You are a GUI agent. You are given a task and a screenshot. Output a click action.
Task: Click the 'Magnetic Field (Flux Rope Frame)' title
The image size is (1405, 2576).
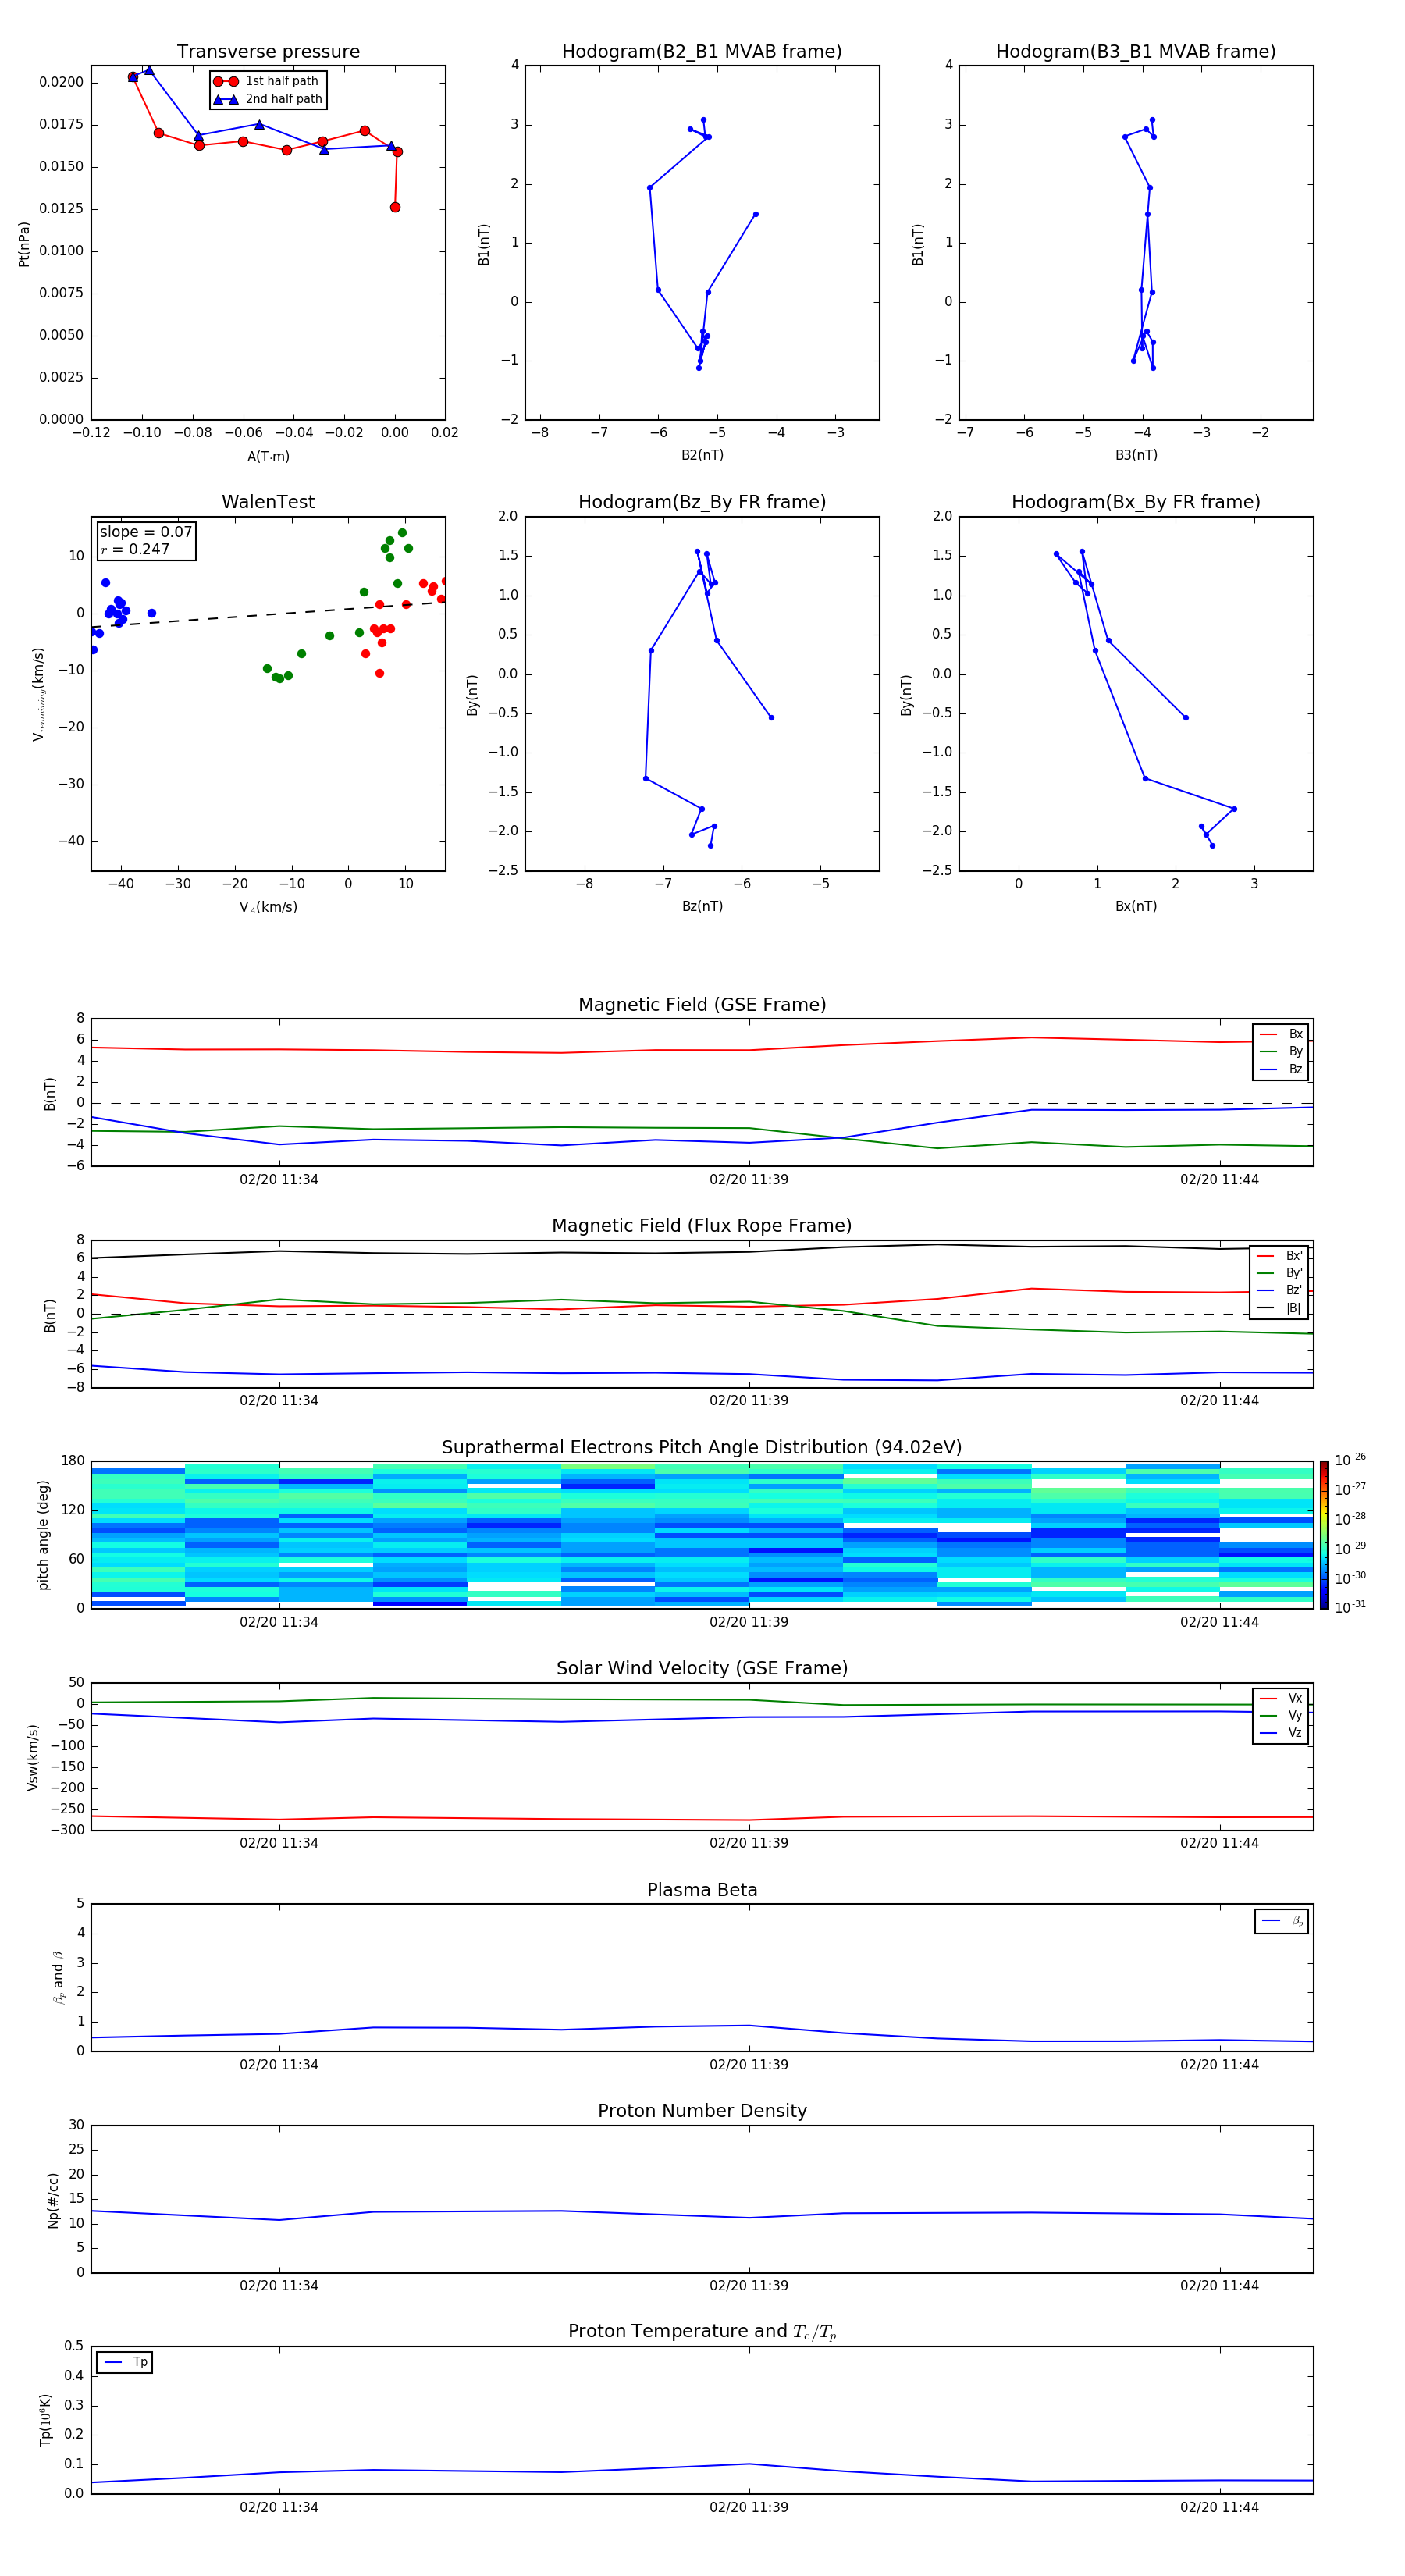pos(702,1226)
